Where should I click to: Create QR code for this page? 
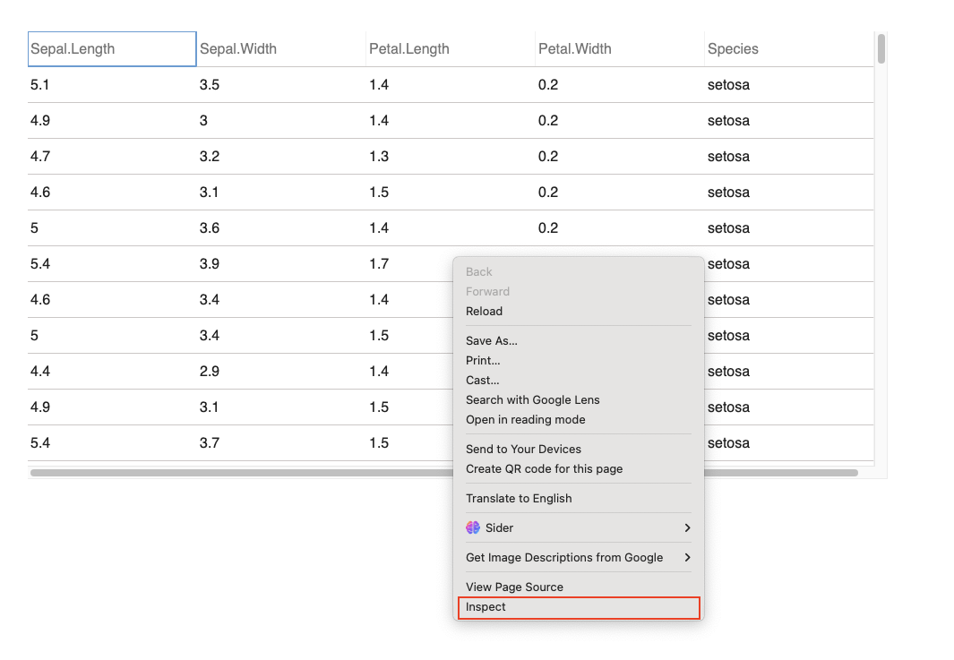[x=544, y=469]
